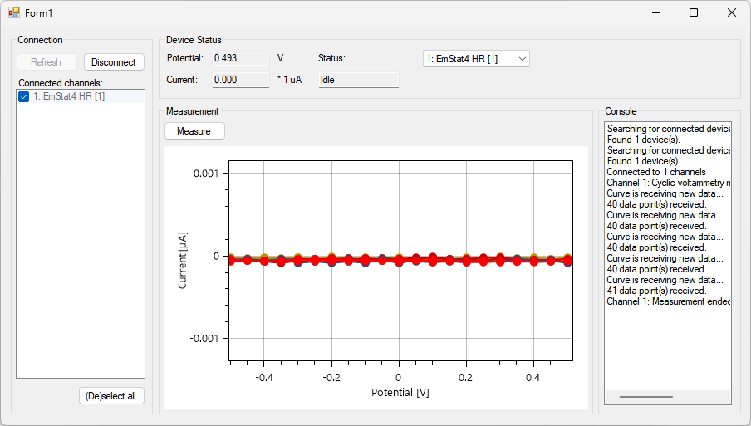751x426 pixels.
Task: Click the 0.001 tick label on y-axis
Action: [x=206, y=174]
